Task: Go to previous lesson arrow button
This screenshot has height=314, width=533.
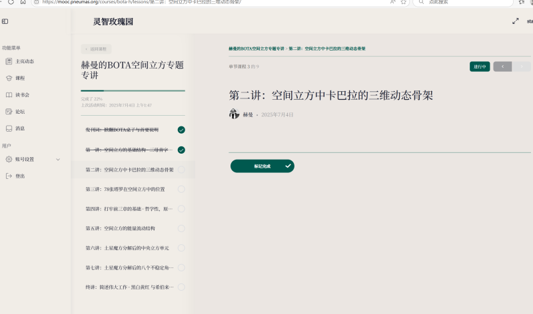Action: 502,67
